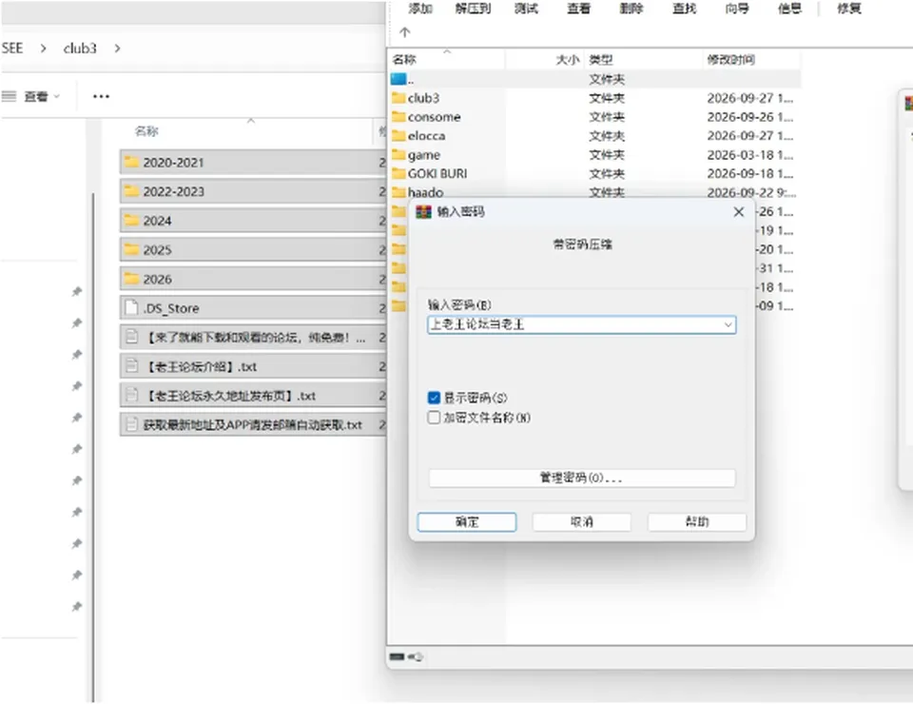Screen dimensions: 913x704
Task: Open the password combo box dropdown arrow
Action: pyautogui.click(x=728, y=325)
